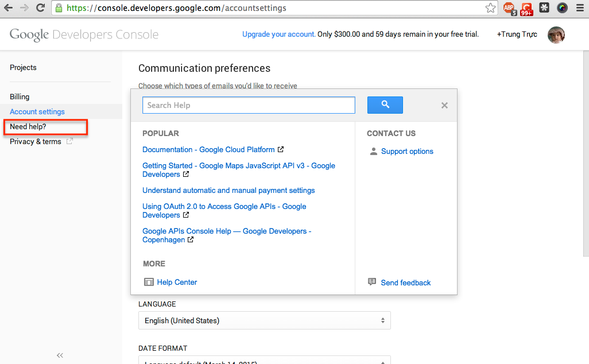Open Documentation - Google Cloud Platform link
This screenshot has width=589, height=364.
tap(208, 150)
